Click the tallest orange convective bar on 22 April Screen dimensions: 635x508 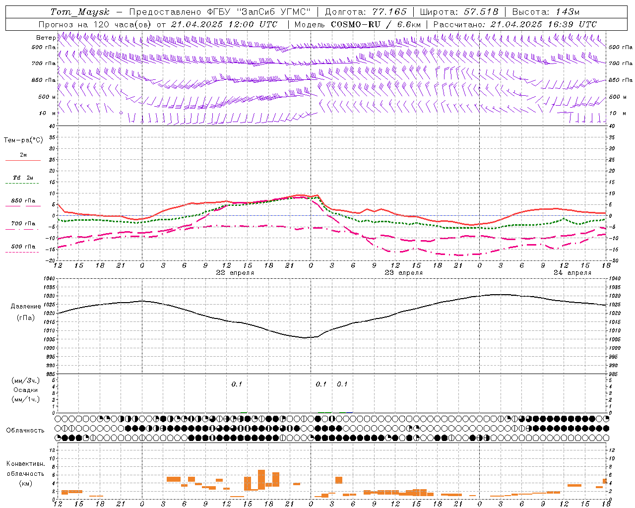coord(261,480)
